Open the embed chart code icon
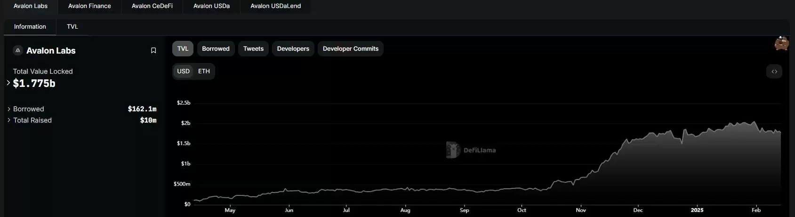Viewport: 795px width, 217px height. 774,71
